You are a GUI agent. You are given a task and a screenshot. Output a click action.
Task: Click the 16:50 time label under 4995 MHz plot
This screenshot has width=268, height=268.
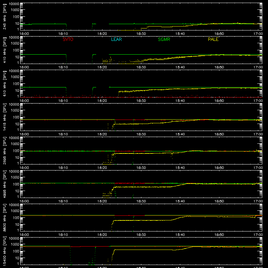[x=219, y=201]
